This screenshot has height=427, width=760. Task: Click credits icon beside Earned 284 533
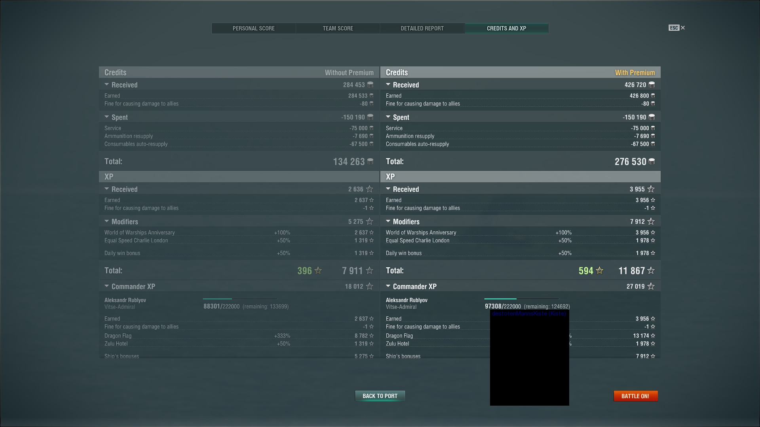point(371,96)
